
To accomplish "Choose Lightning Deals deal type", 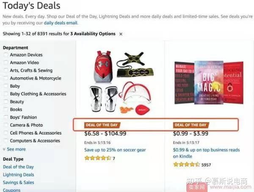I will tap(19, 175).
